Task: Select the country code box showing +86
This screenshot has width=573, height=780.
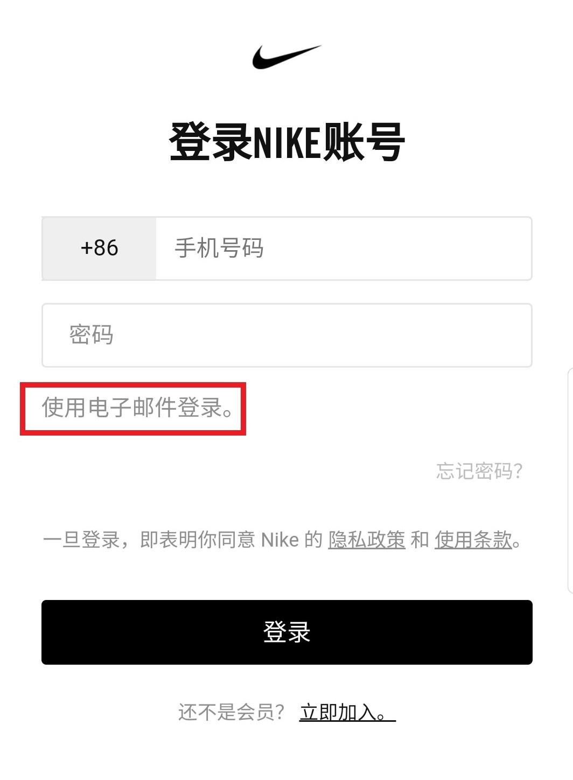Action: (98, 248)
